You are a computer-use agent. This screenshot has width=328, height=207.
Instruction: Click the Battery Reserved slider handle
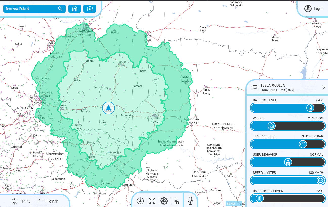click(259, 198)
